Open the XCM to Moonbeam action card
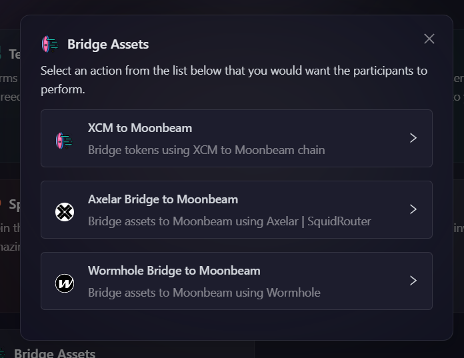 (237, 138)
